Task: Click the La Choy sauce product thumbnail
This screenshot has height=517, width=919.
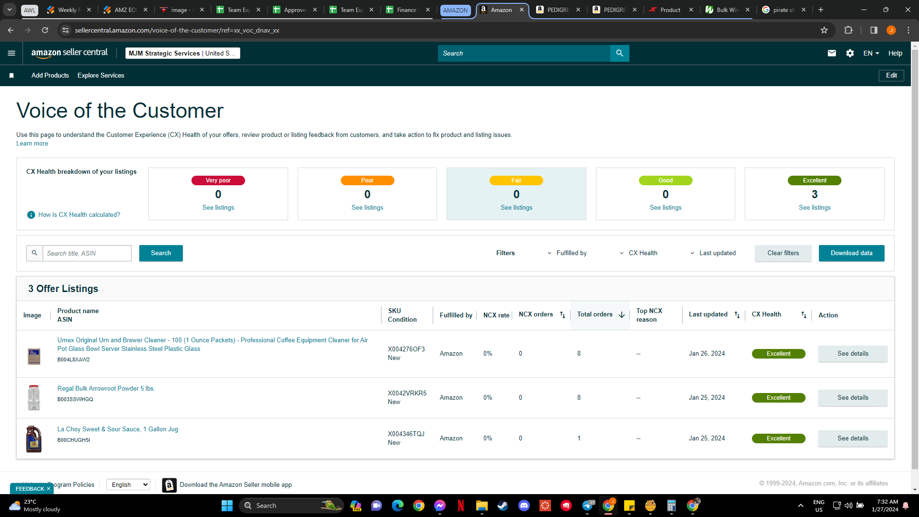Action: click(34, 439)
